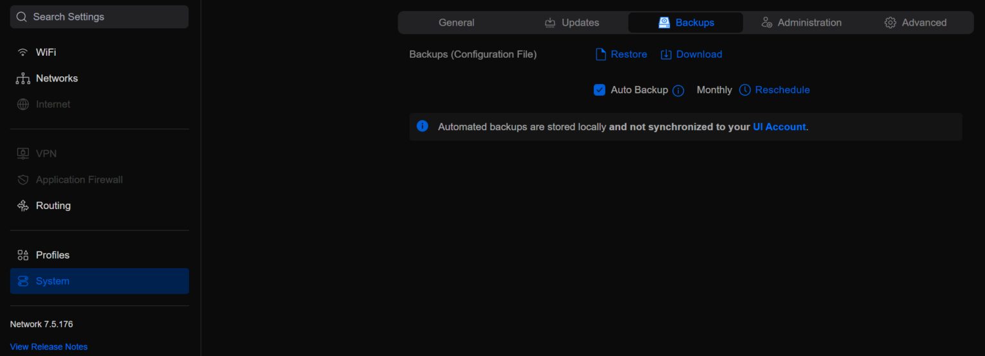This screenshot has height=356, width=985.
Task: Click the Download backup icon
Action: [x=666, y=55]
